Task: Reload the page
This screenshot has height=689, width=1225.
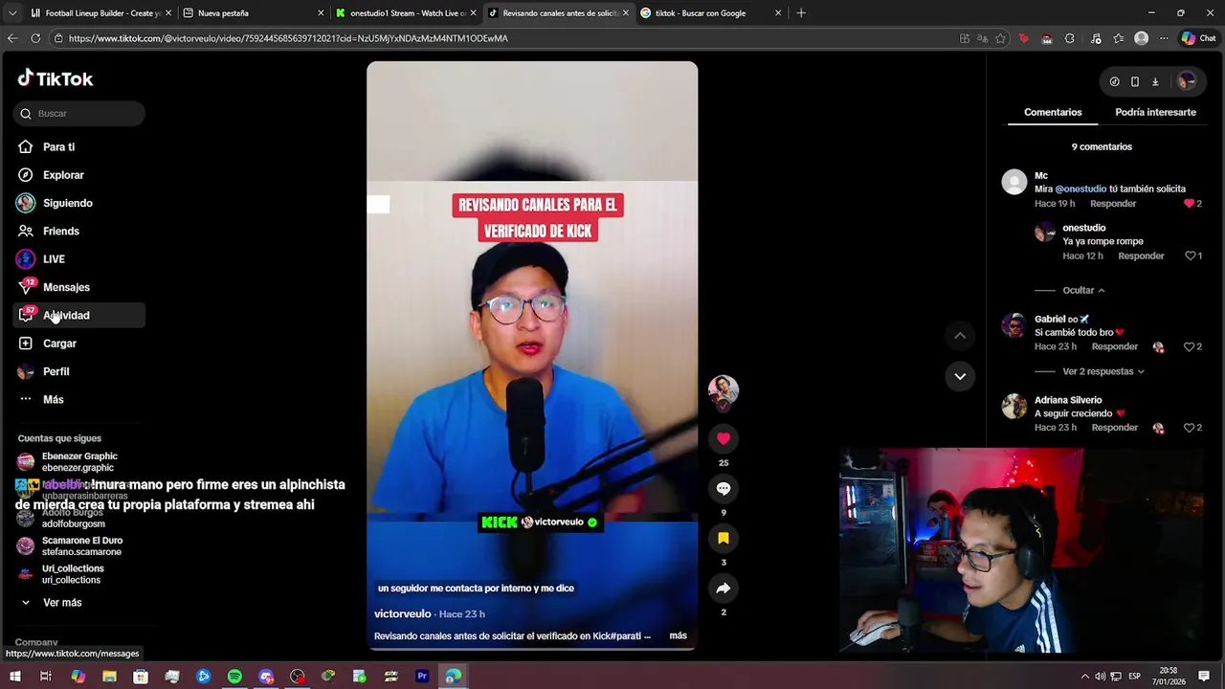Action: tap(35, 38)
